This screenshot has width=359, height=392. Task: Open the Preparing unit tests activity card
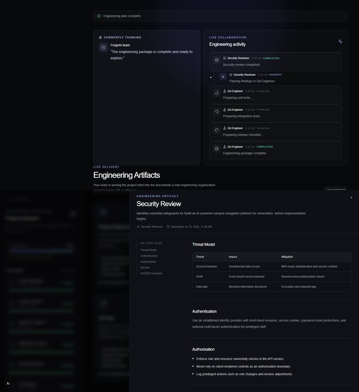276,94
